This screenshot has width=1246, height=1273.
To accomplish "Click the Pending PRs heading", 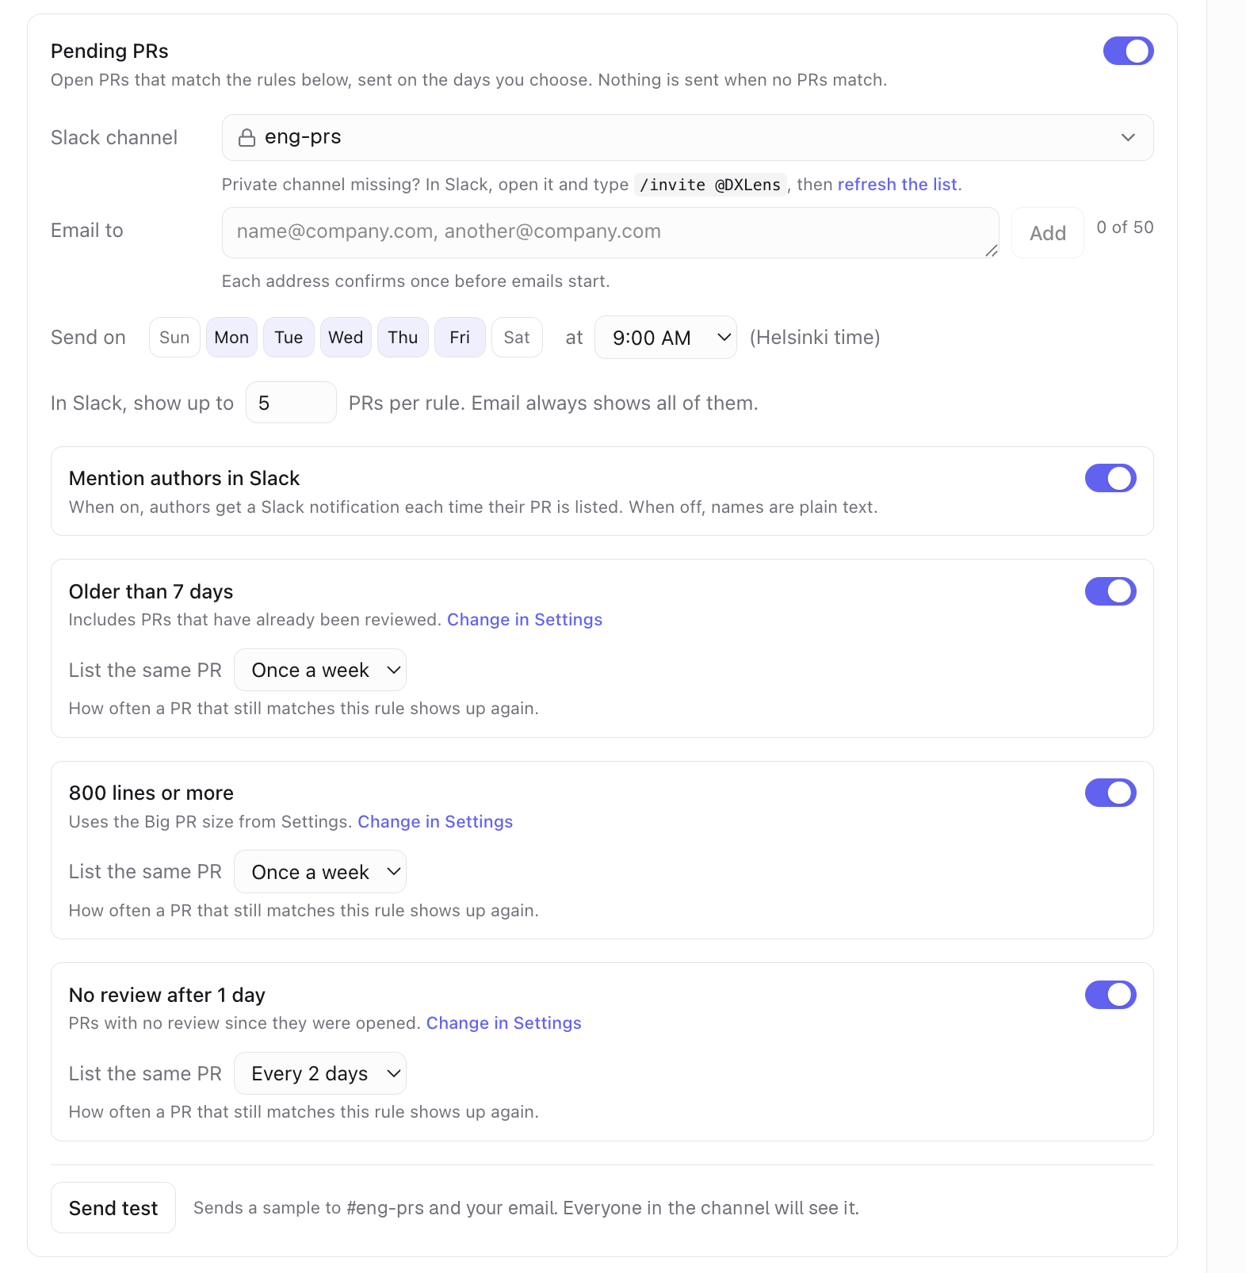I will click(x=109, y=51).
